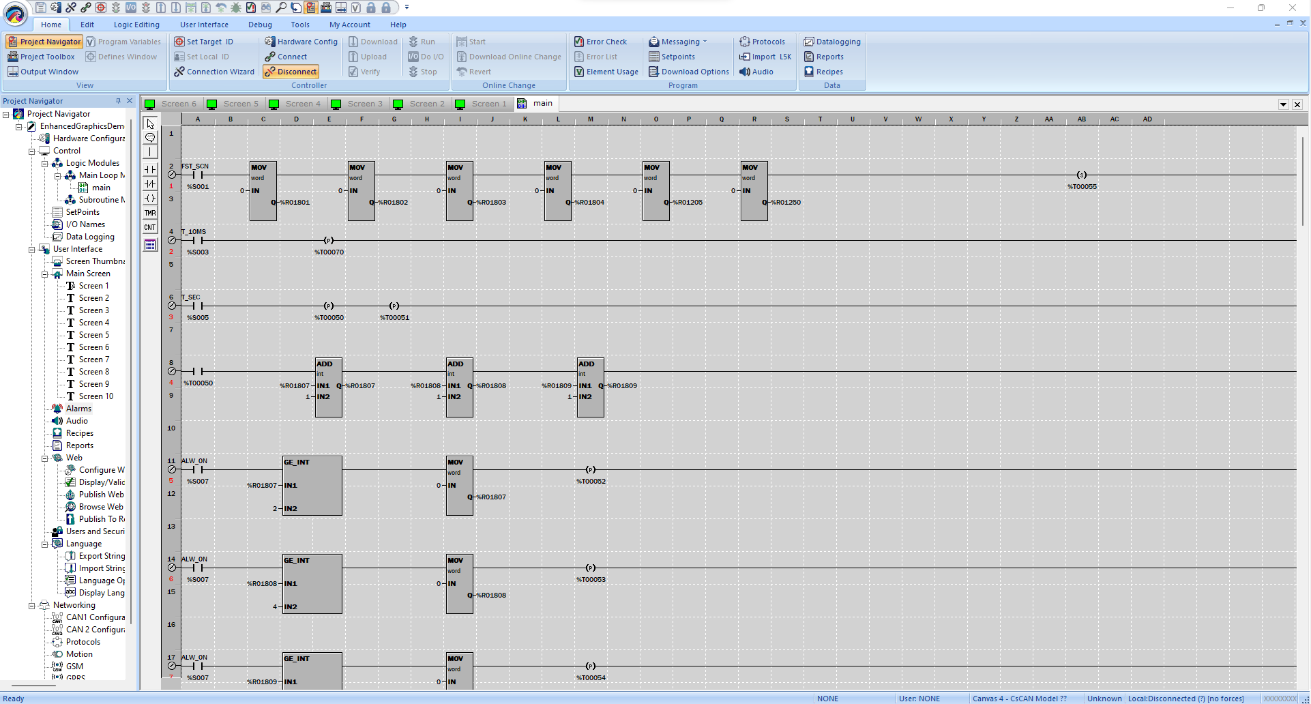Click the Download Options button
The height and width of the screenshot is (704, 1311).
(689, 72)
